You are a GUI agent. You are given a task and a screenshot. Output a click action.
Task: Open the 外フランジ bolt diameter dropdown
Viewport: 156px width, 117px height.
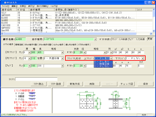(x=84, y=53)
